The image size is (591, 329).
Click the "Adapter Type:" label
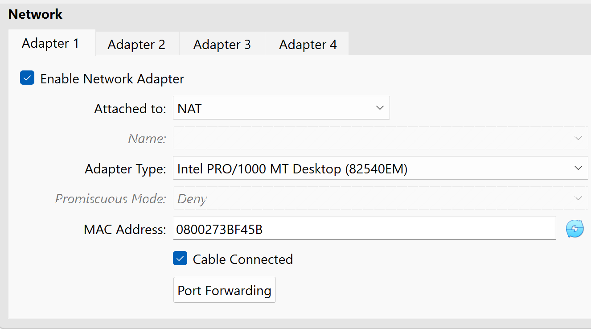(125, 169)
